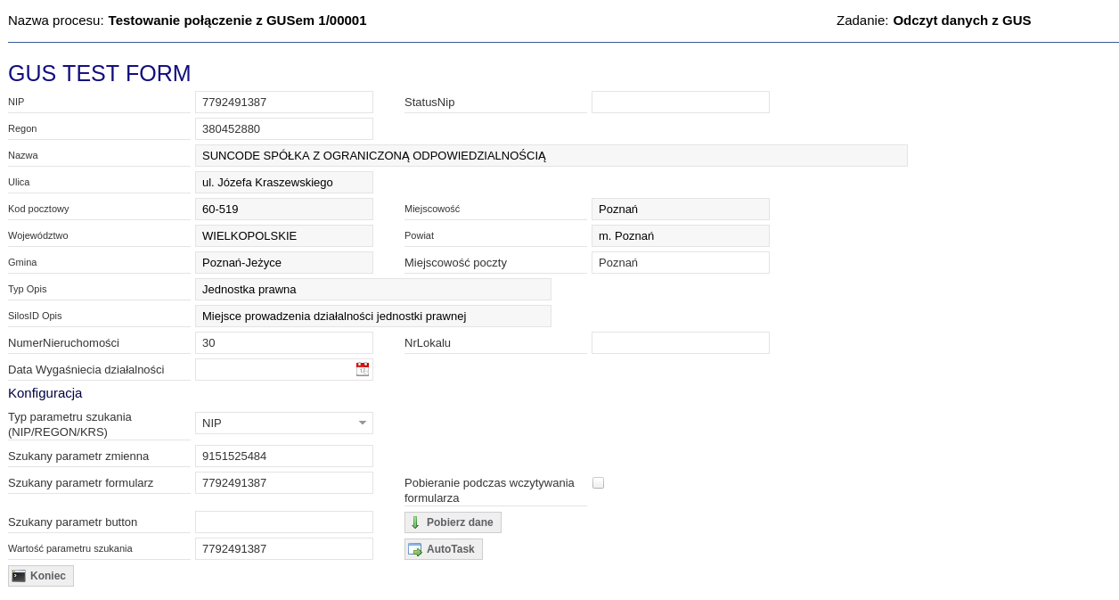Click the Nazwa field with SUNCODE
This screenshot has width=1119, height=600.
pyautogui.click(x=551, y=155)
